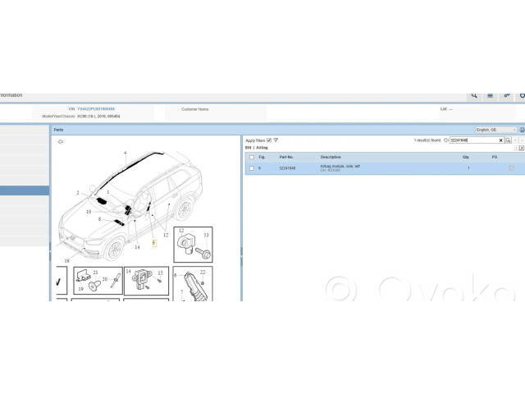Image resolution: width=525 pixels, height=394 pixels.
Task: Tick the checkbox for part 32241848
Action: [251, 167]
